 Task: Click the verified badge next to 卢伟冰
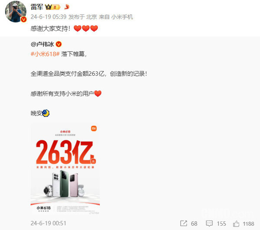click(x=58, y=44)
